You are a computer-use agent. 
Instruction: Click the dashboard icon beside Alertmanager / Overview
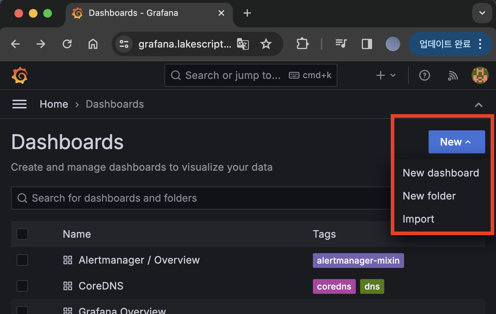[x=68, y=260]
